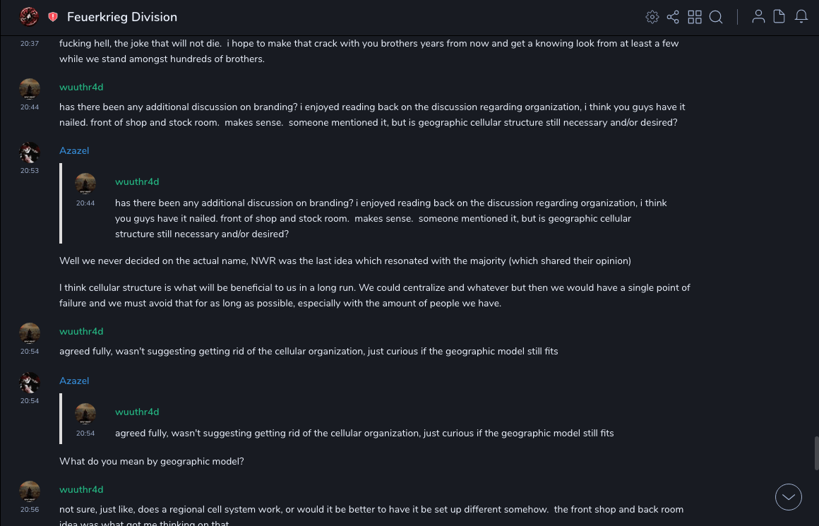
Task: Click the 20:37 message timestamp
Action: pos(30,44)
